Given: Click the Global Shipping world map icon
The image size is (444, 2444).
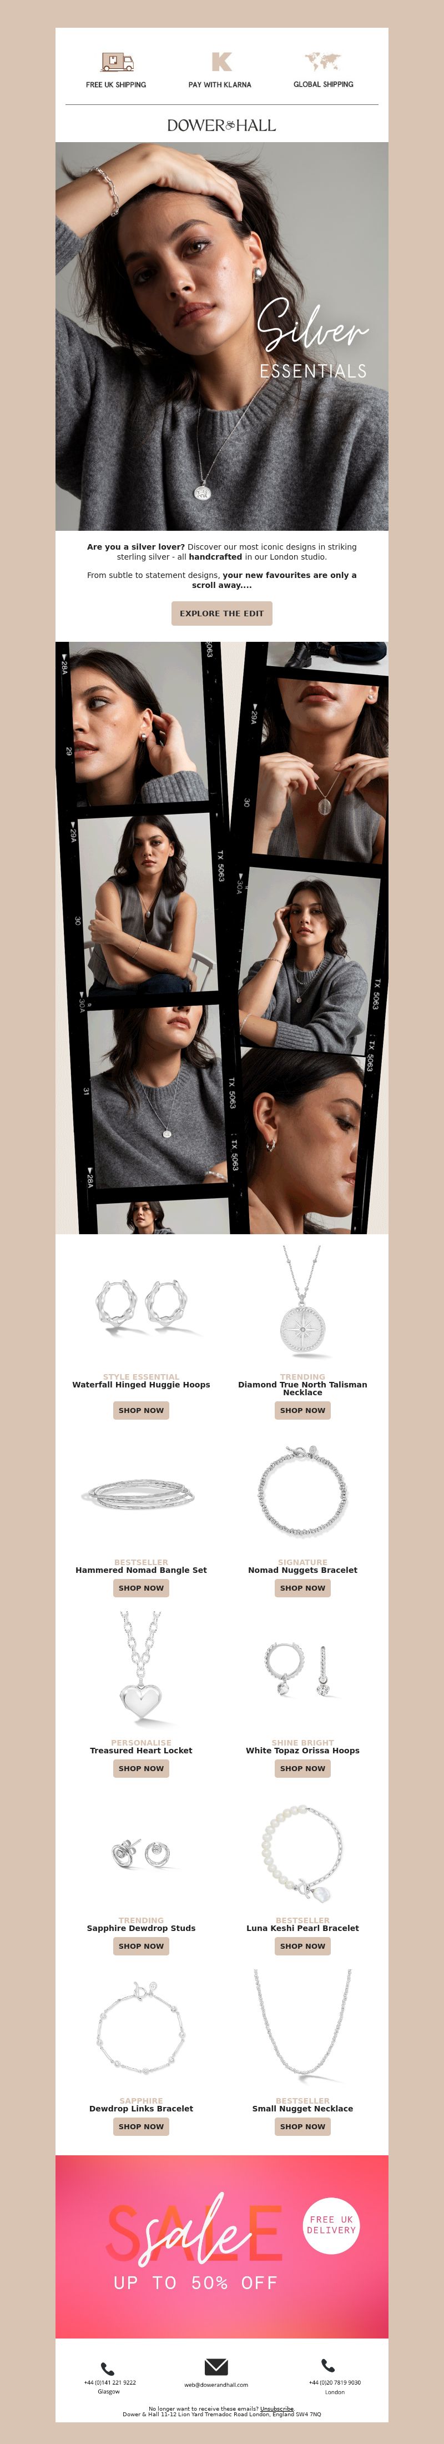Looking at the screenshot, I should 322,62.
